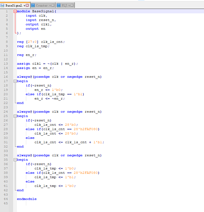Click line number 44 in the margin
The width and height of the screenshot is (204, 212).
[6, 199]
